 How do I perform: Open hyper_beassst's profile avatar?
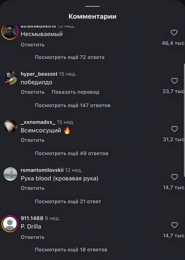pos(10,78)
